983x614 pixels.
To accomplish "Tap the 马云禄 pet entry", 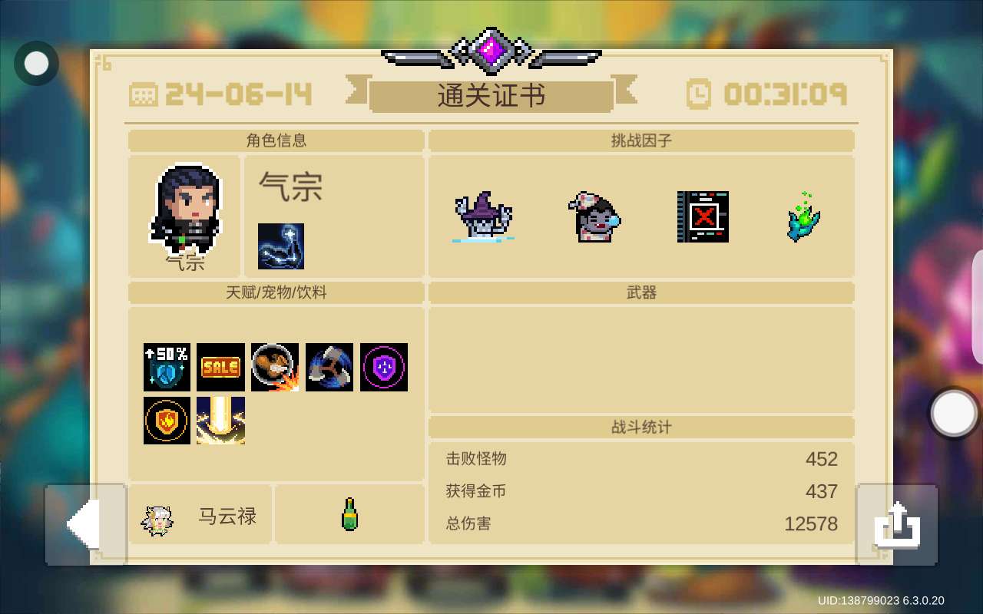I will 200,514.
